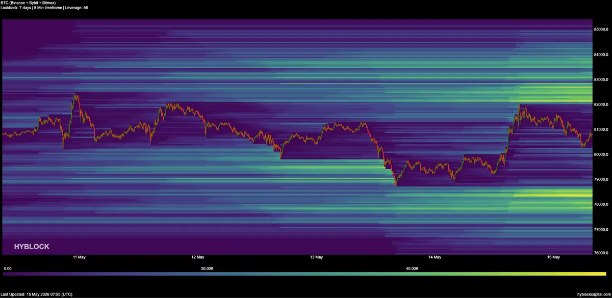The width and height of the screenshot is (612, 298).
Task: Click the 0.00 color scale label
Action: [x=8, y=268]
